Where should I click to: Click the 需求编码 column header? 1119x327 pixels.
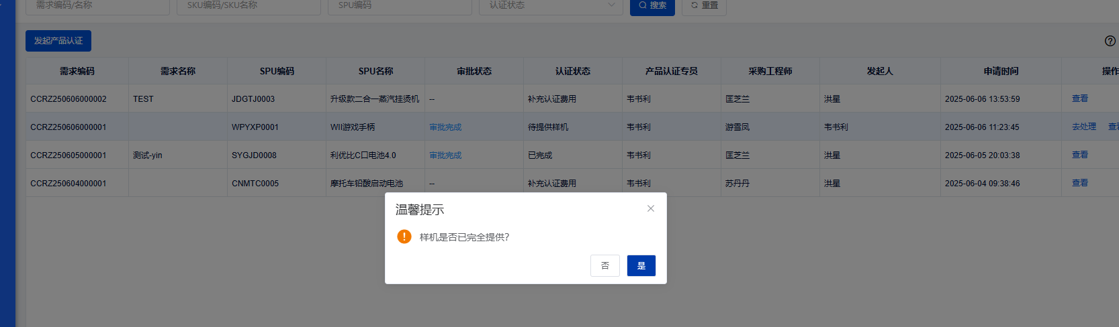click(x=77, y=71)
